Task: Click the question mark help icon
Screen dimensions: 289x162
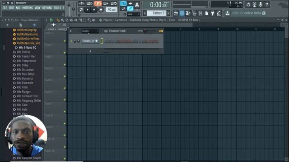Action: point(267,4)
